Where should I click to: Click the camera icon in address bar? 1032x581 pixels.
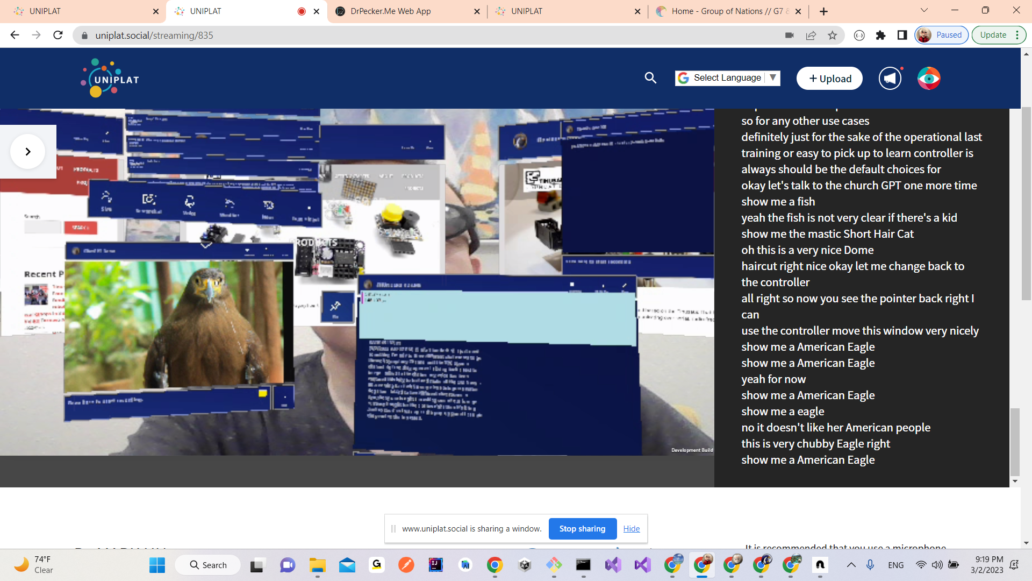(789, 36)
